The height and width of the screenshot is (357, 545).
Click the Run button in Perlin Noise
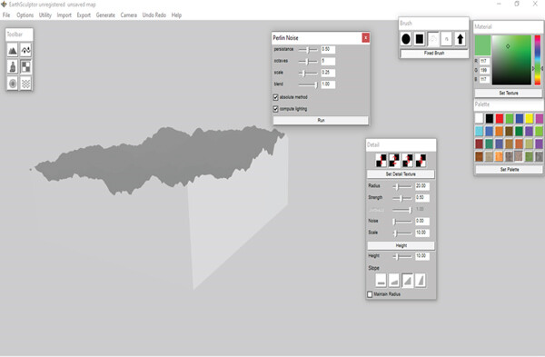tap(321, 120)
